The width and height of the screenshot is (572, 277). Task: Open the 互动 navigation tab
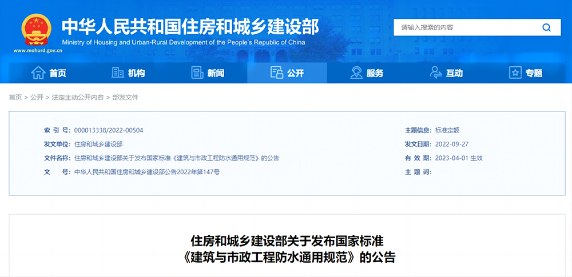pyautogui.click(x=446, y=73)
